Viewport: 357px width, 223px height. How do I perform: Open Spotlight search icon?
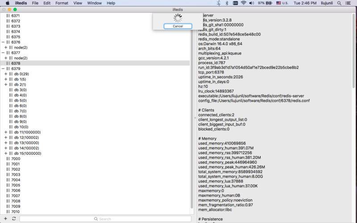tap(339, 3)
